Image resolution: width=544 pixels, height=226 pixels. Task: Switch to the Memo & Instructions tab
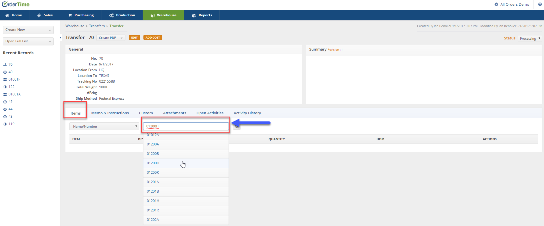pos(110,113)
